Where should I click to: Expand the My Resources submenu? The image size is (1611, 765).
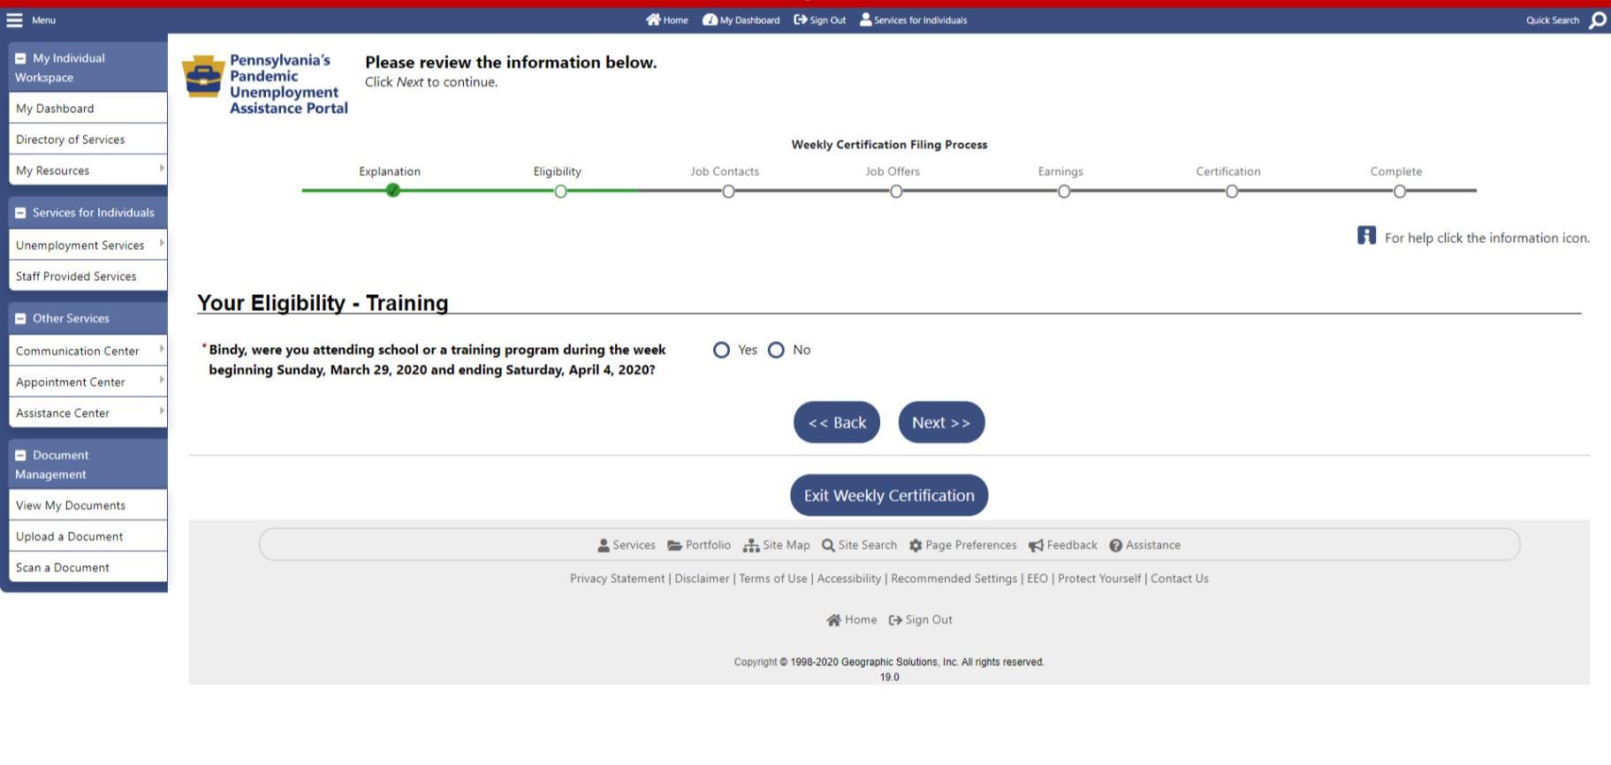tap(162, 169)
